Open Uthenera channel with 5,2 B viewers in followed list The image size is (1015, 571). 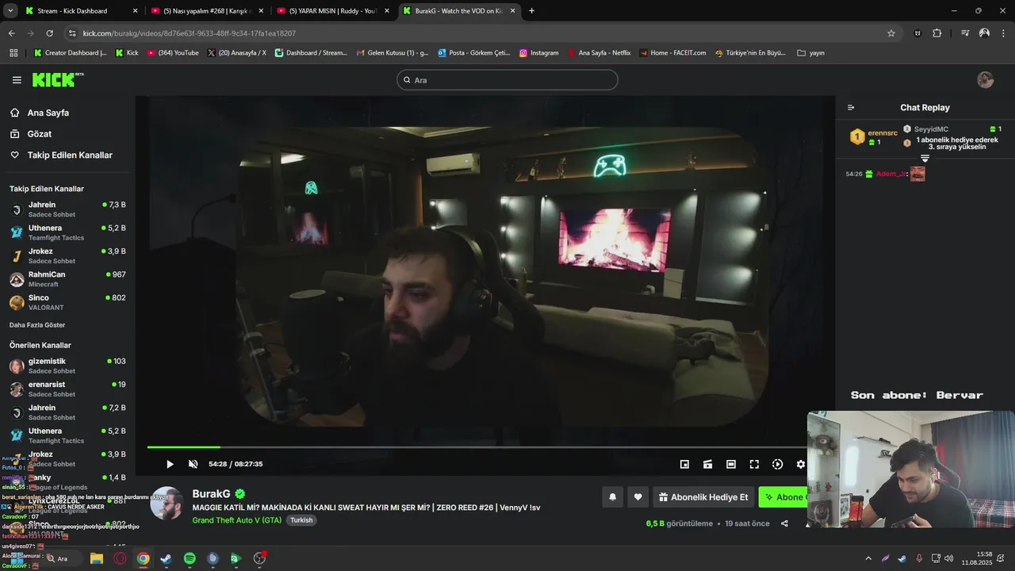pos(67,232)
